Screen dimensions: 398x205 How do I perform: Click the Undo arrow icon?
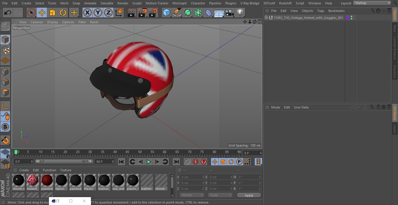click(x=8, y=13)
